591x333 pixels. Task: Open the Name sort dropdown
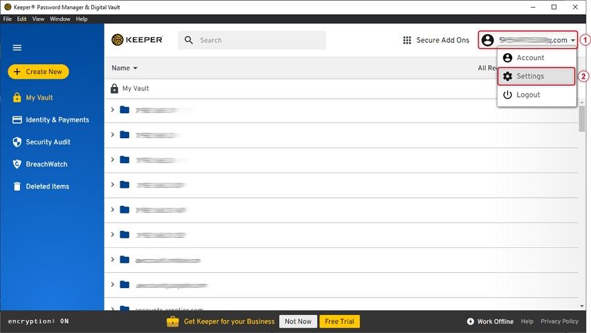[124, 68]
